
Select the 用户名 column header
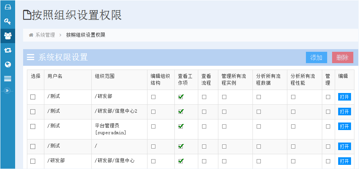click(x=55, y=76)
